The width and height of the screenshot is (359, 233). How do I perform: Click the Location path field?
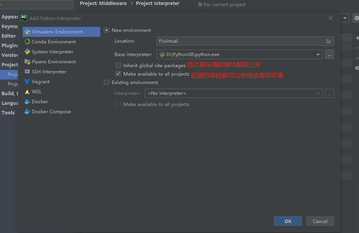point(245,41)
